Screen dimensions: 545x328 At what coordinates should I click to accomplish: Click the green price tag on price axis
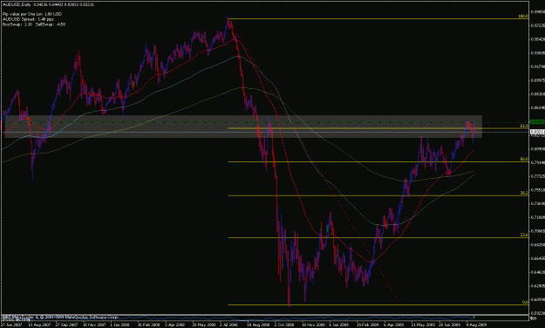pyautogui.click(x=537, y=122)
